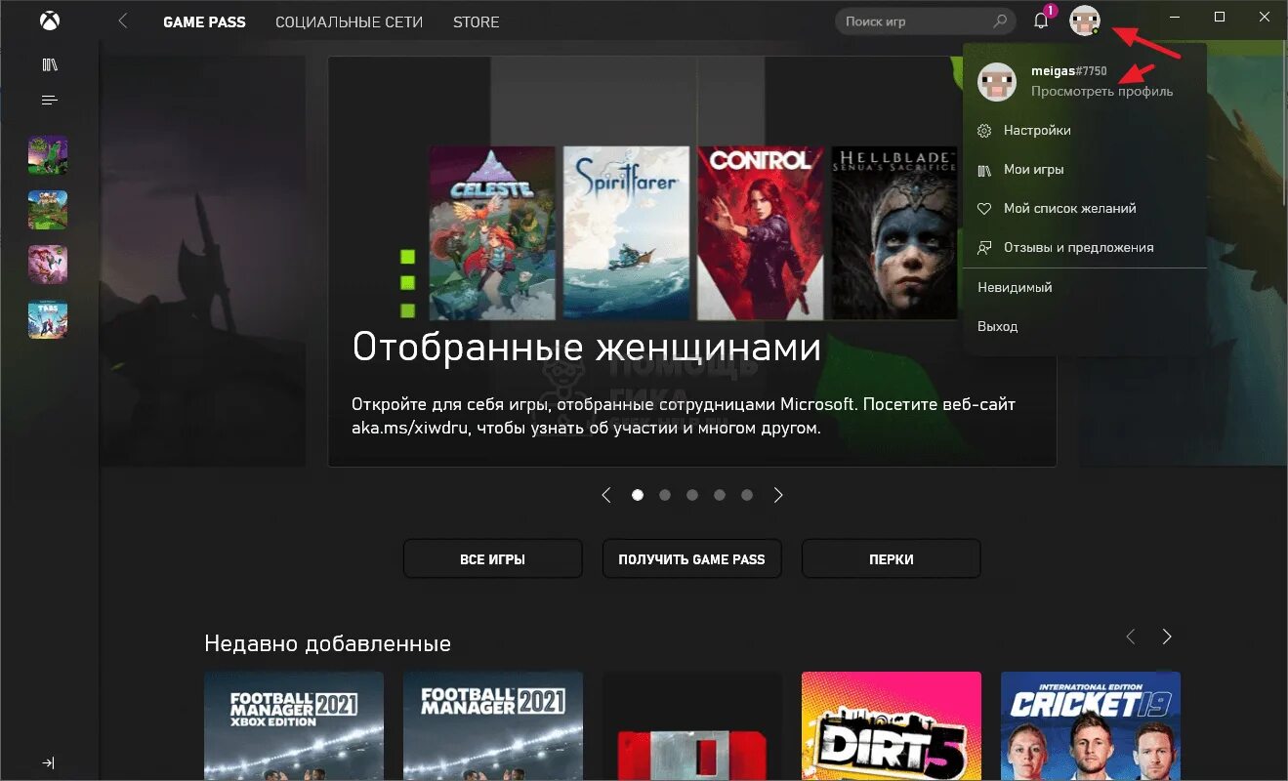Switch to the GAME PASS tab

pos(204,21)
